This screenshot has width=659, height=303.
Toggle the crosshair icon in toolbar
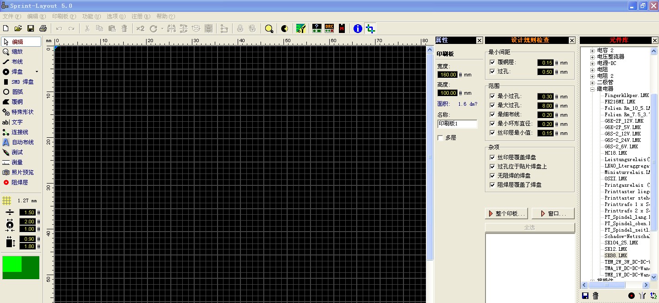point(370,28)
